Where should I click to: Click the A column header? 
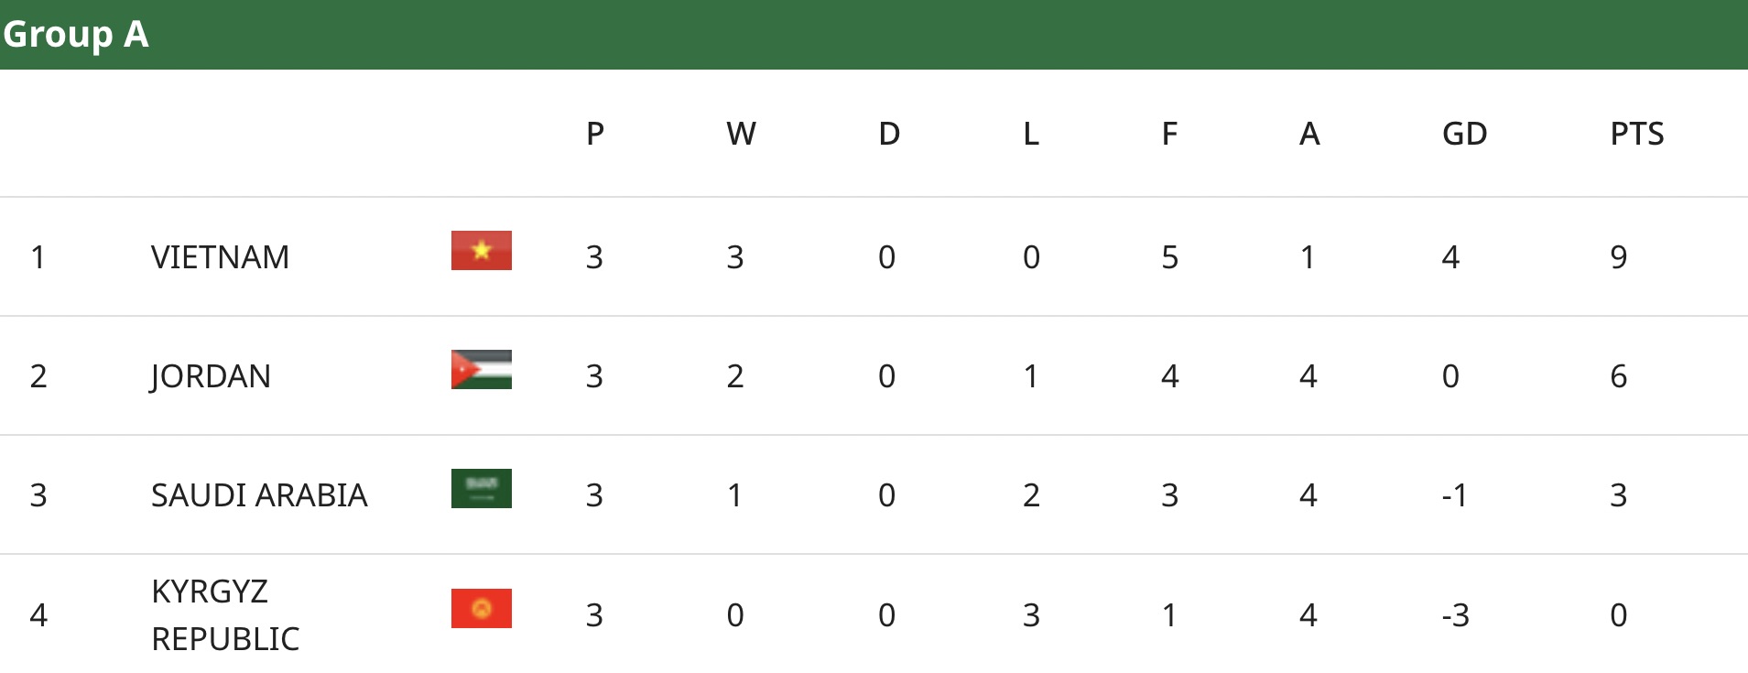click(1309, 135)
